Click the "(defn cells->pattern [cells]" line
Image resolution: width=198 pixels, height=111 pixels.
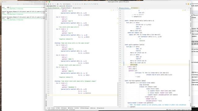(x=135, y=45)
